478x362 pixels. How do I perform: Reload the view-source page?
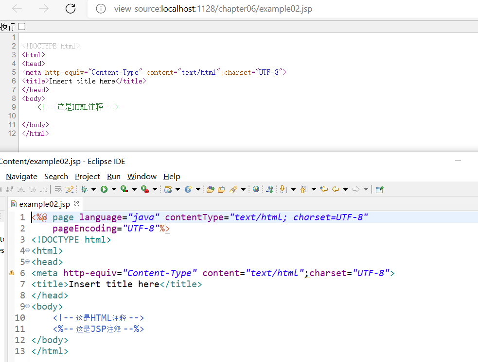coord(71,9)
